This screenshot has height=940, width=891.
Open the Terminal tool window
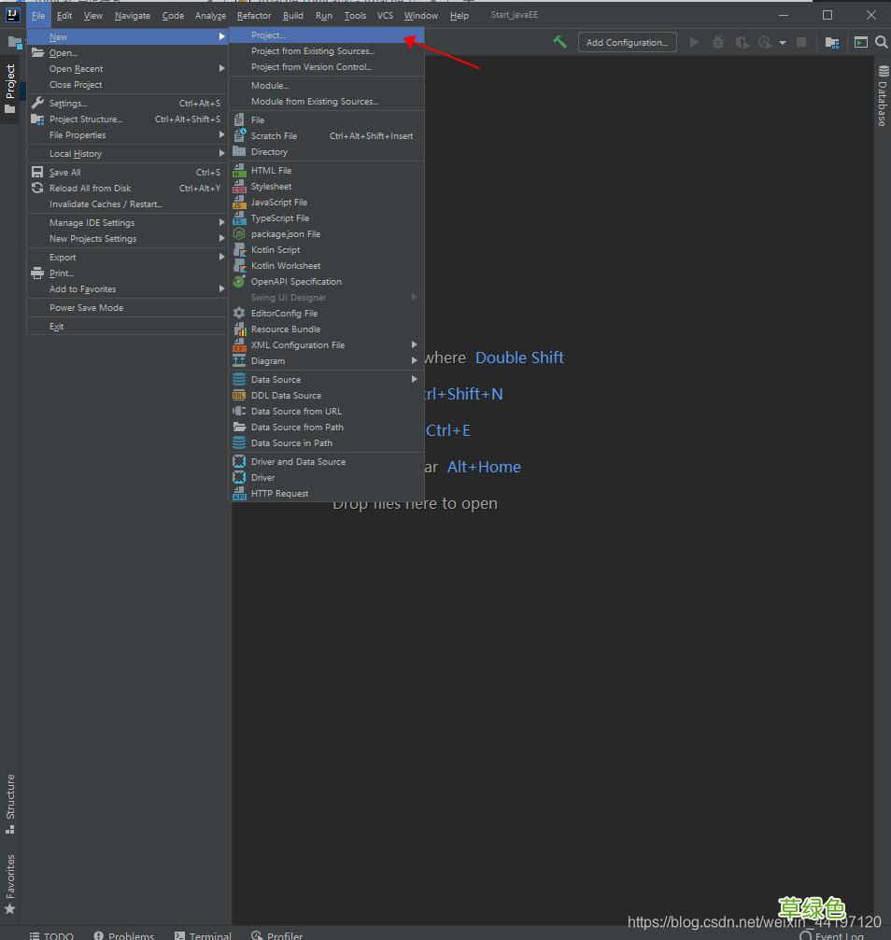(203, 934)
